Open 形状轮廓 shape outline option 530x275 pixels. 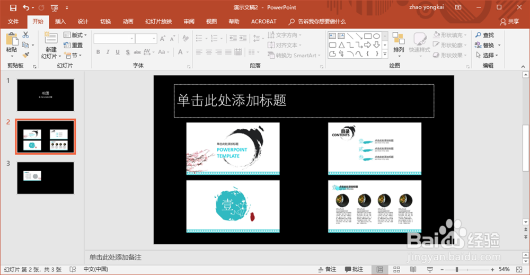[450, 45]
